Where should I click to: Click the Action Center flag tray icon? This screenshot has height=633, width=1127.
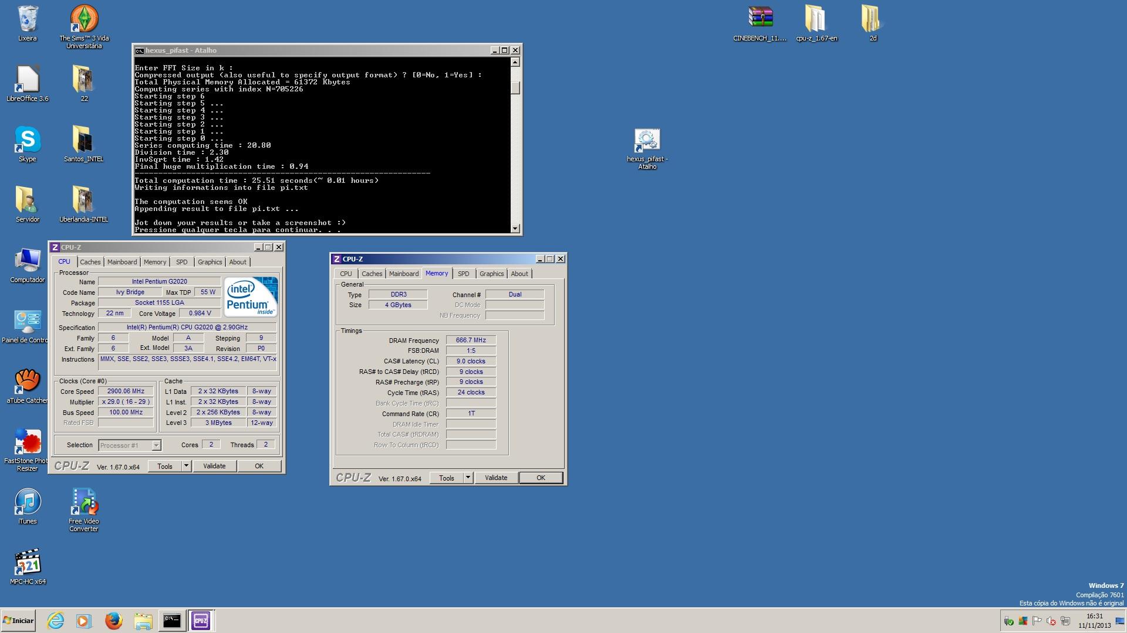point(1037,621)
